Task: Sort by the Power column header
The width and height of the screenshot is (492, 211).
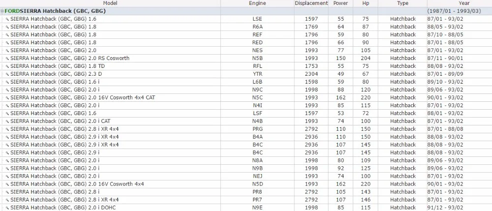Action: click(x=340, y=3)
